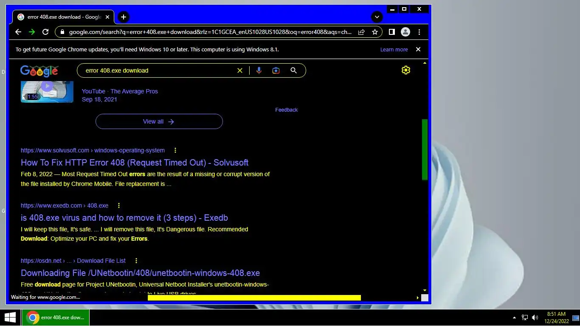Image resolution: width=580 pixels, height=326 pixels.
Task: Open the Windows Start button
Action: coord(10,318)
